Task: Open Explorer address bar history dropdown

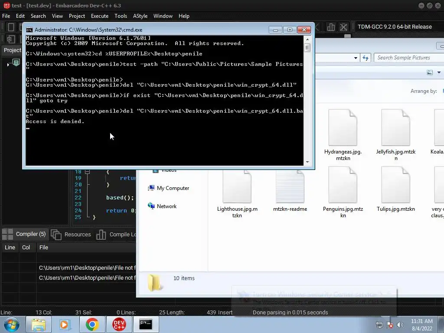Action: (x=356, y=58)
